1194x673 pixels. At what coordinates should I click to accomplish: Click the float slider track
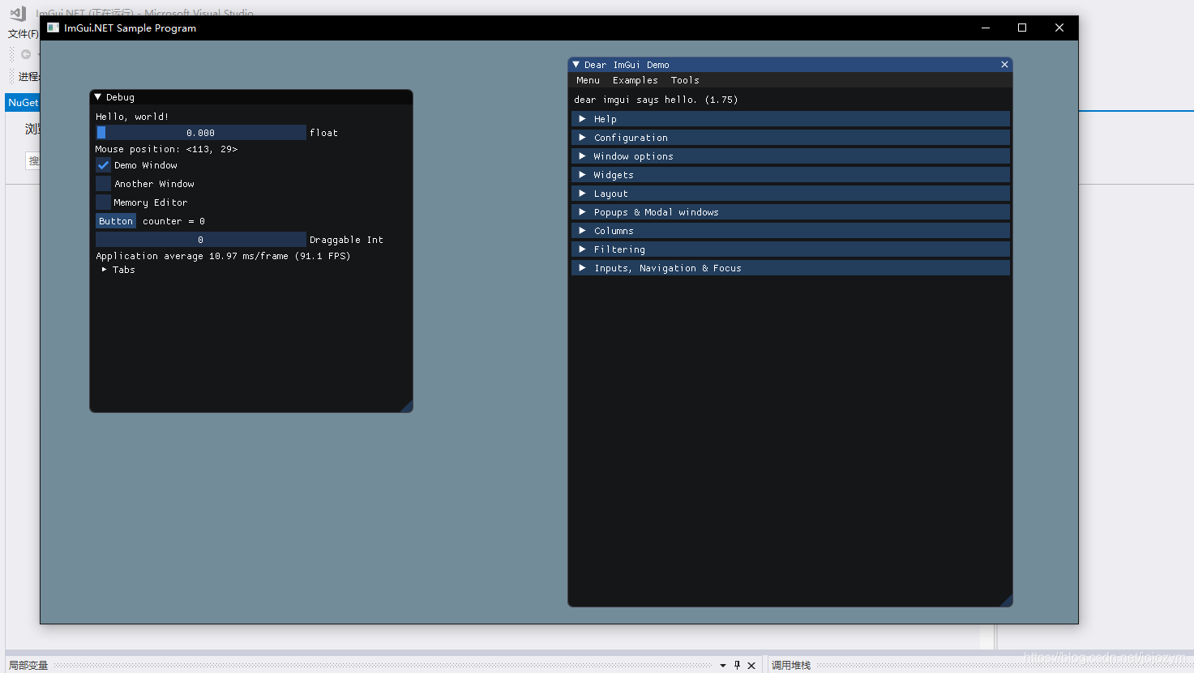click(x=201, y=133)
